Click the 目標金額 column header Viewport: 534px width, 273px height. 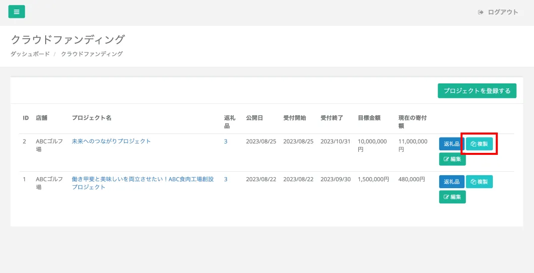[x=369, y=118]
